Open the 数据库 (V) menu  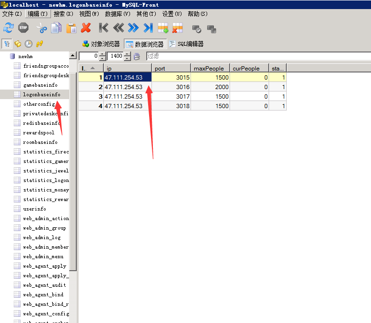tap(117, 14)
